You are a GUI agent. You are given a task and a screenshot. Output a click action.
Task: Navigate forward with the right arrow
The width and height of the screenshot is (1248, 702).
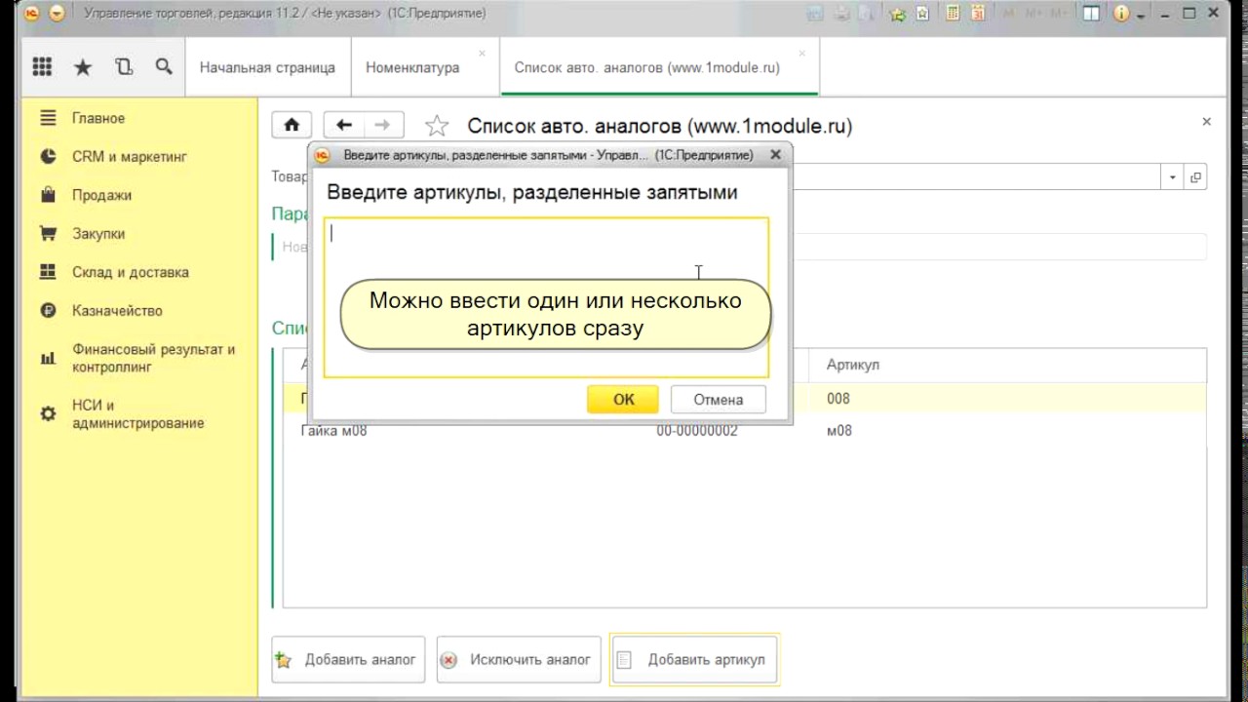tap(382, 125)
